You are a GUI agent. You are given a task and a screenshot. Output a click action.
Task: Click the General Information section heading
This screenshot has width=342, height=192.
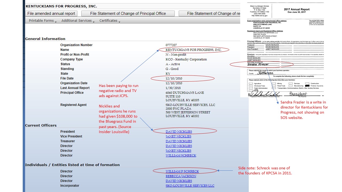click(45, 39)
